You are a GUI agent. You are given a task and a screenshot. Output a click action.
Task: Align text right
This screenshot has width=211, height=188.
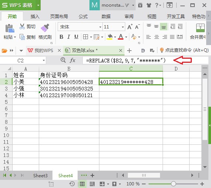tap(164, 37)
